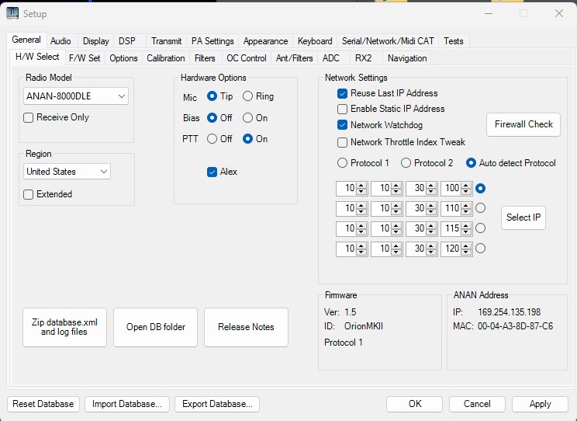Open the Keyboard tab
Image resolution: width=577 pixels, height=421 pixels.
(x=315, y=41)
